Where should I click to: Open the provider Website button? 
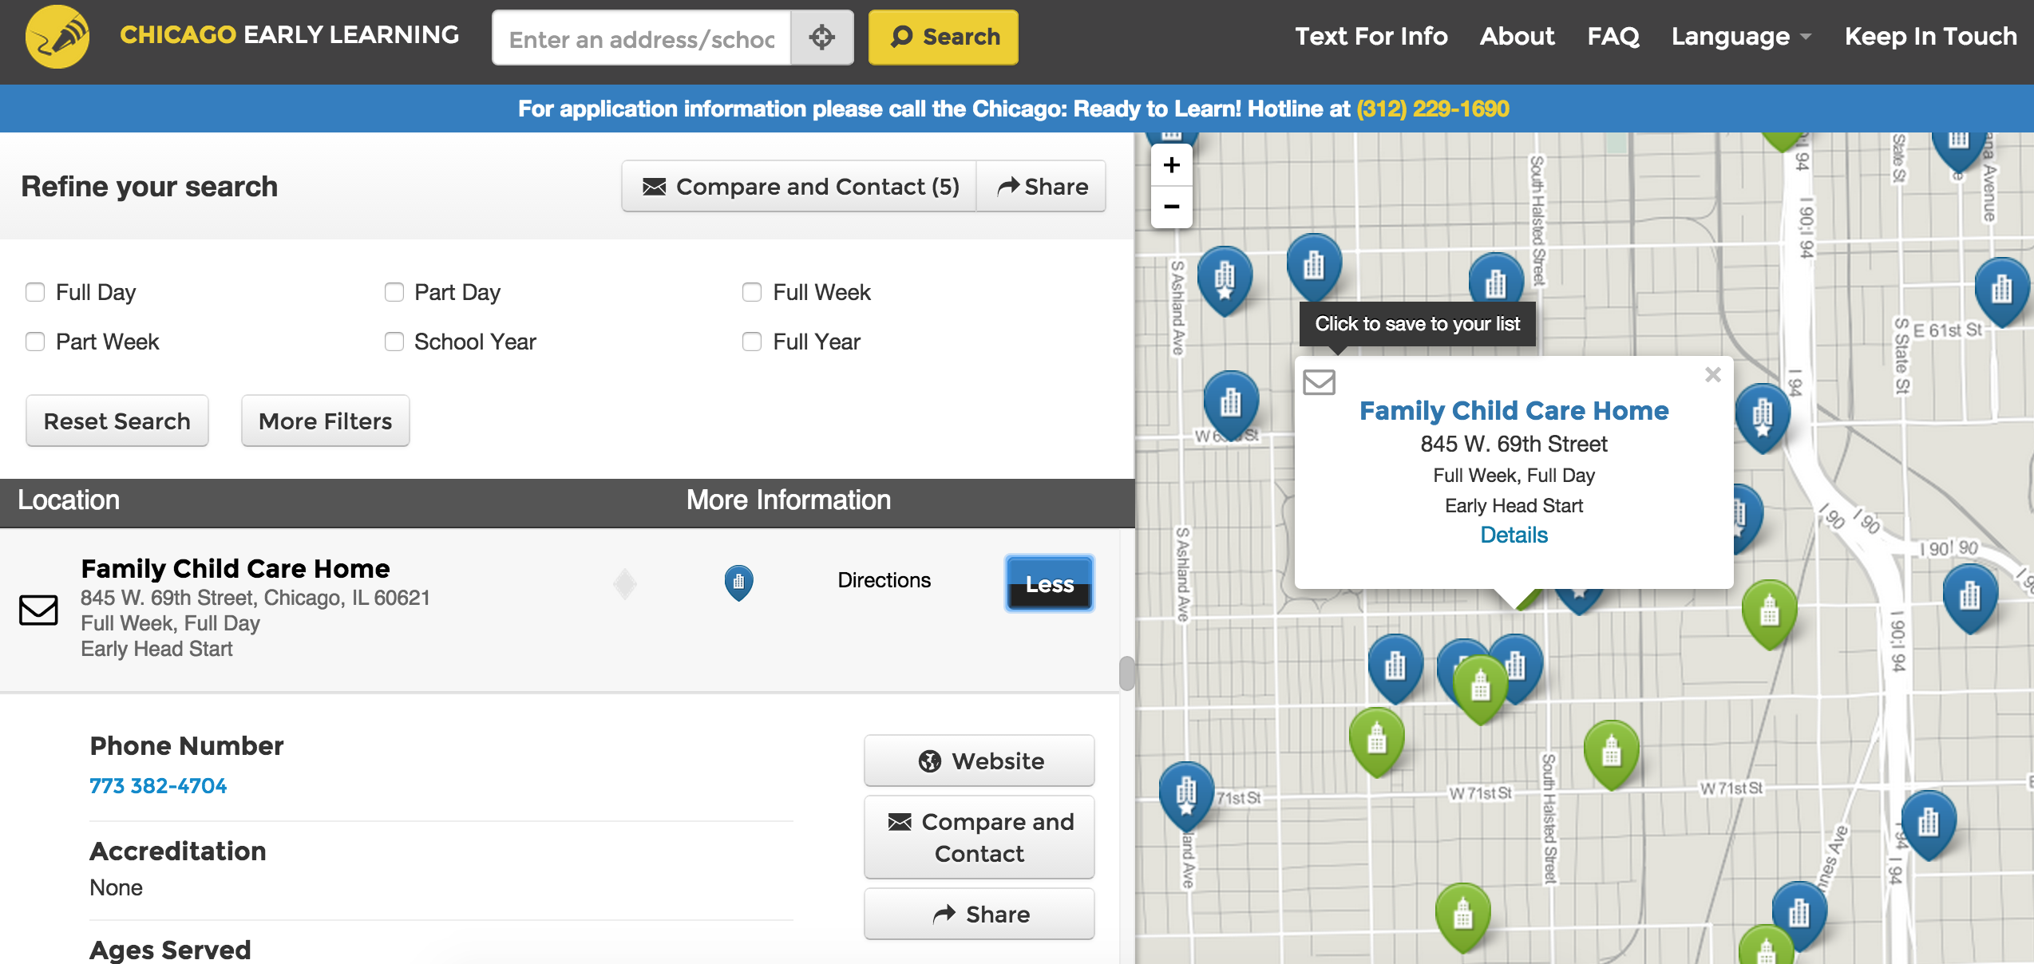tap(979, 761)
